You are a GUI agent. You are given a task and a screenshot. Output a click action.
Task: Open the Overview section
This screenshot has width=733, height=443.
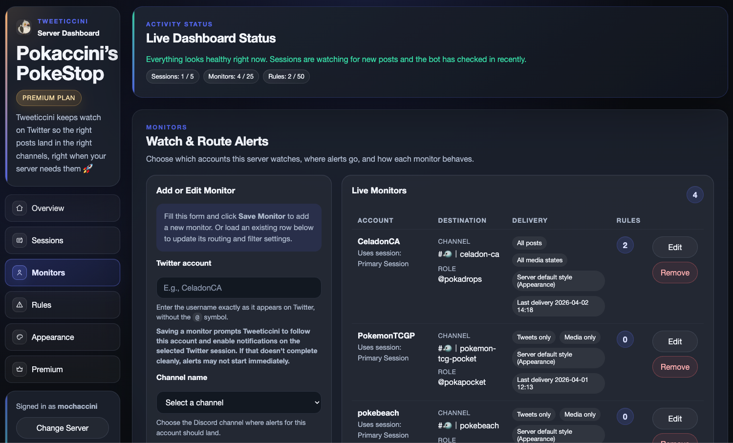click(x=63, y=208)
